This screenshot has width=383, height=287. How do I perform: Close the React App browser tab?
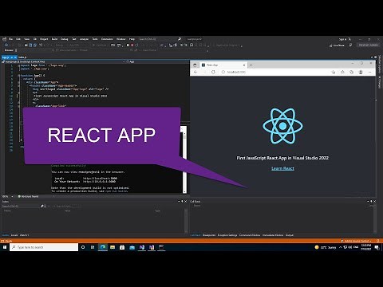pyautogui.click(x=244, y=65)
